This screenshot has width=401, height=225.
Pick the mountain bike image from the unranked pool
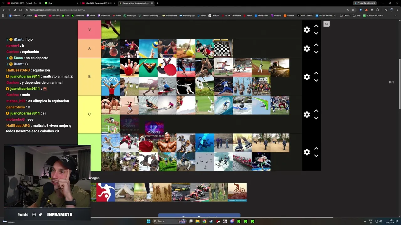237,192
